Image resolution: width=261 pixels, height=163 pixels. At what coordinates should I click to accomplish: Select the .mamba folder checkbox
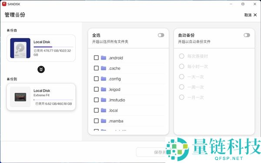tap(96, 121)
